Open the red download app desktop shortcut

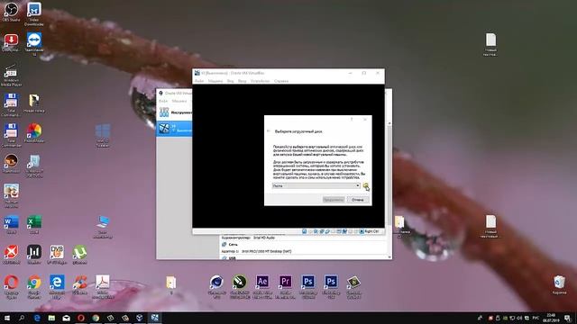(x=11, y=42)
